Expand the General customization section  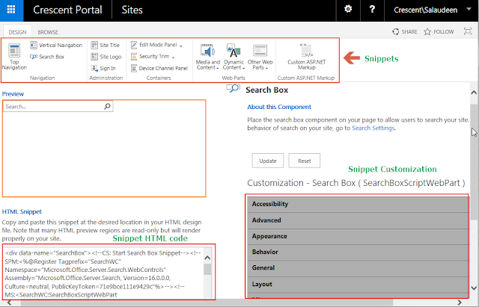coord(358,268)
